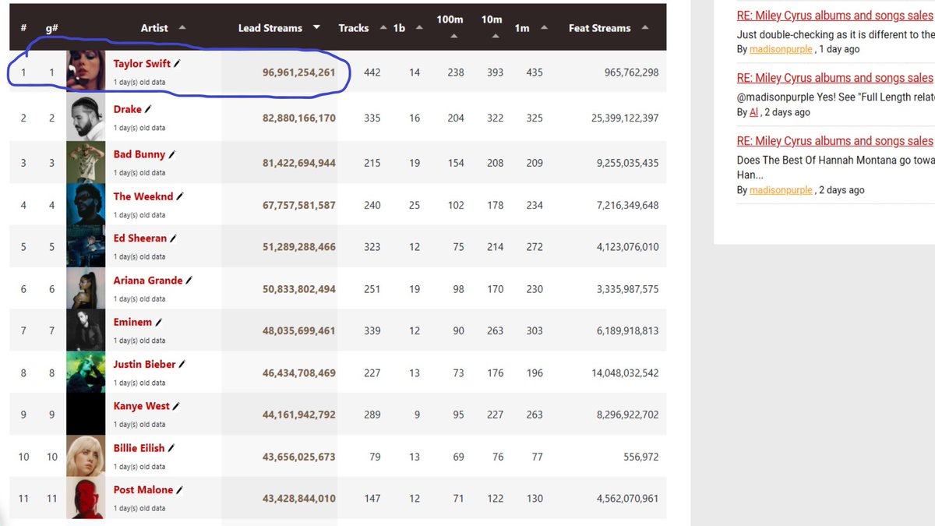Open Ariana Grande artist link
Image resolution: width=935 pixels, height=526 pixels.
(148, 281)
